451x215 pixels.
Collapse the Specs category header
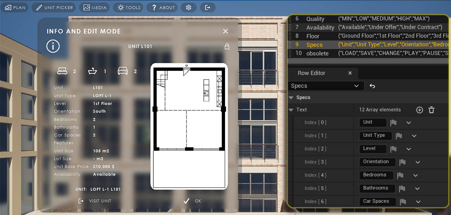click(291, 97)
